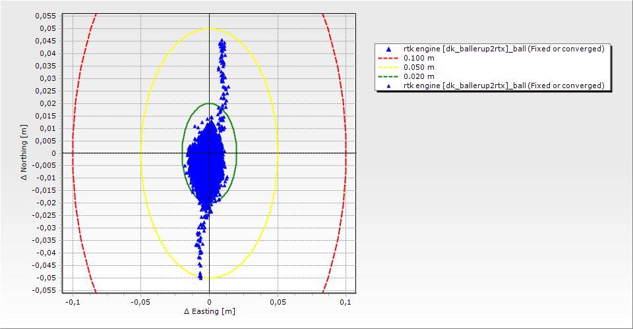633x329 pixels.
Task: Click the -0,035 Northing tick label
Action: click(x=44, y=240)
